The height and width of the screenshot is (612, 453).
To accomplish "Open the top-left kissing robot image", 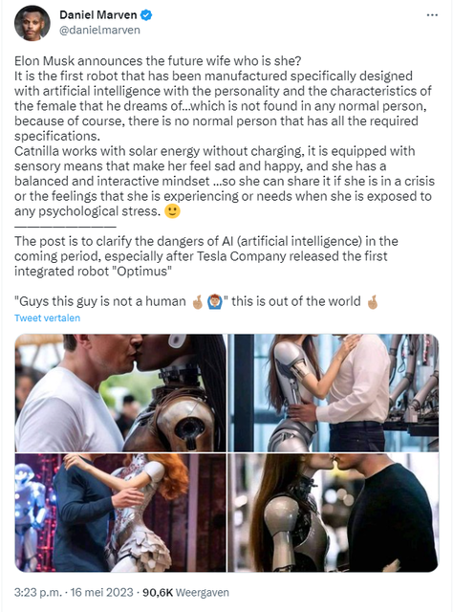I will (120, 393).
